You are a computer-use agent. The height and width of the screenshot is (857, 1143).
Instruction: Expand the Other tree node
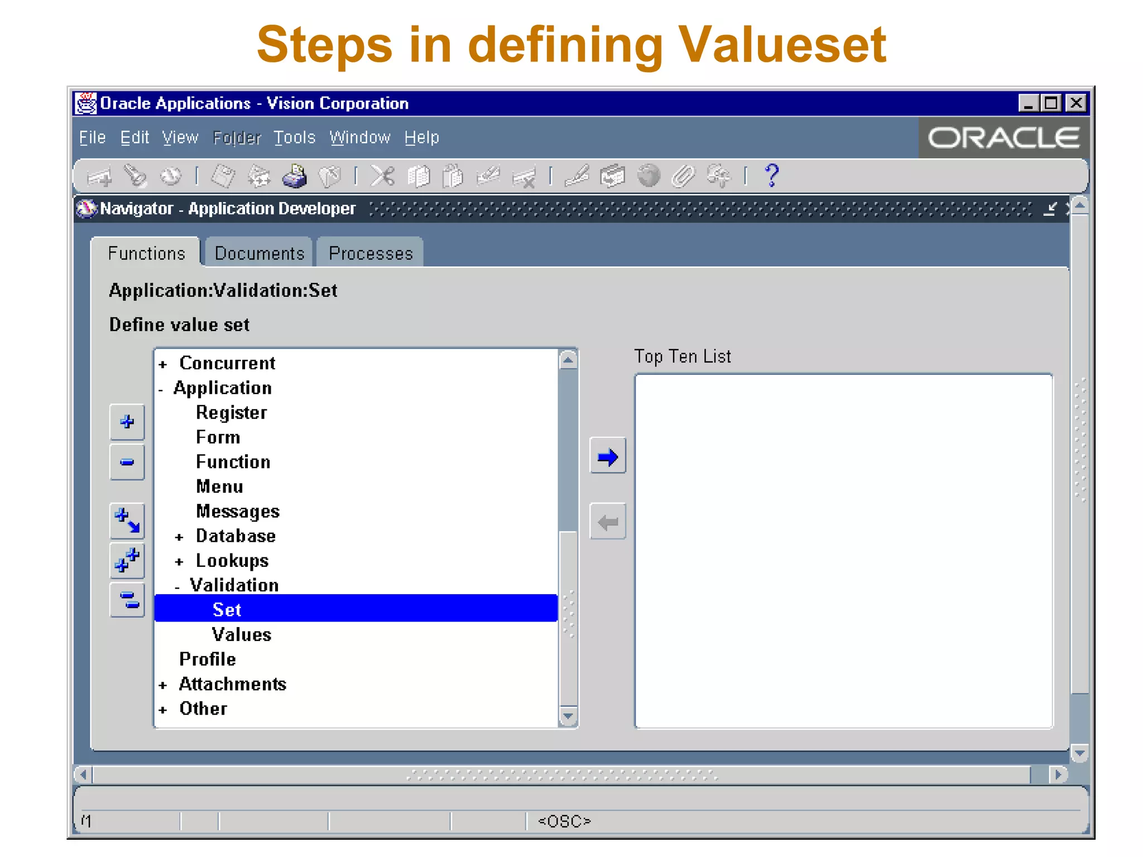click(163, 710)
